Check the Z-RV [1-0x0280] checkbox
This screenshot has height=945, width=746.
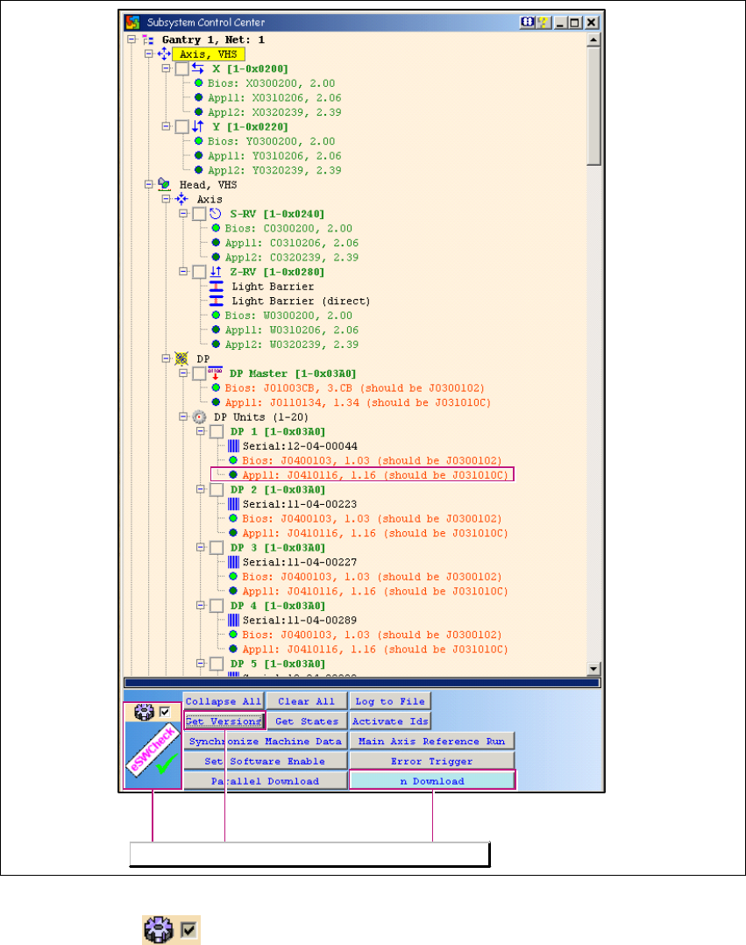click(199, 272)
